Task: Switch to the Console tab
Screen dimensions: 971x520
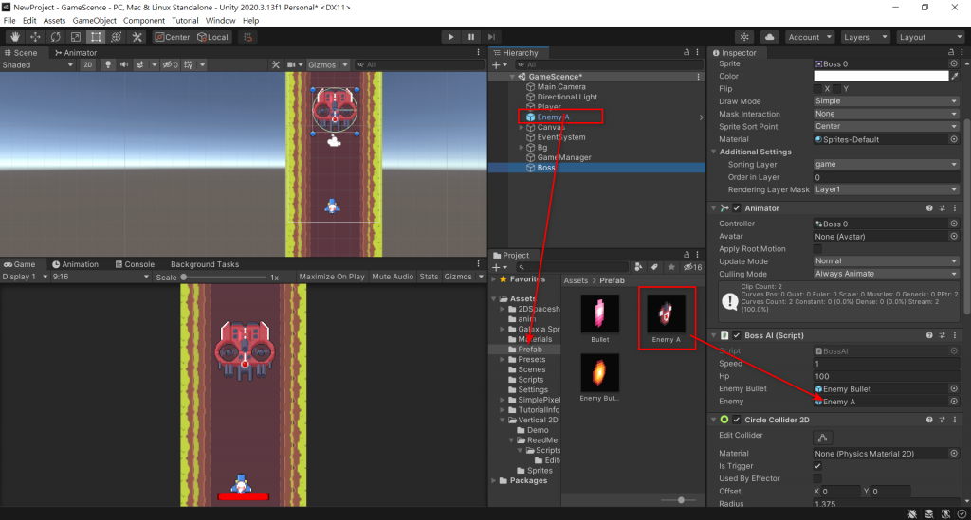Action: pyautogui.click(x=135, y=264)
